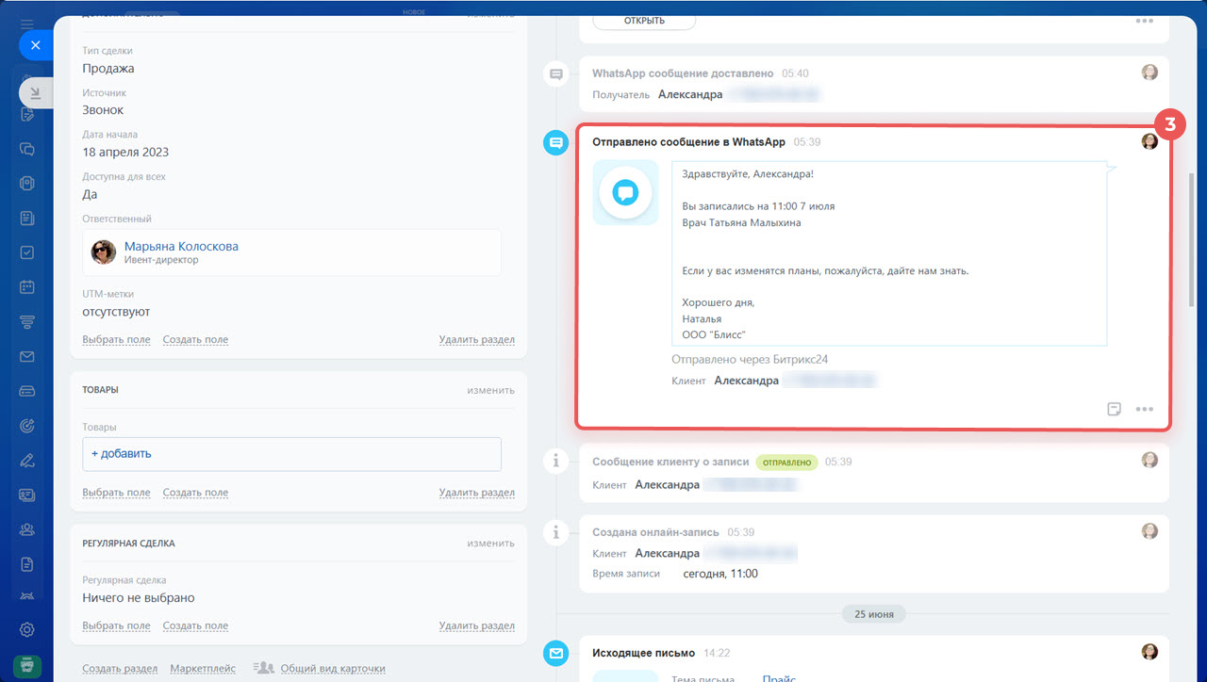The width and height of the screenshot is (1207, 682).
Task: Click the Продажа deal type value
Action: (108, 69)
